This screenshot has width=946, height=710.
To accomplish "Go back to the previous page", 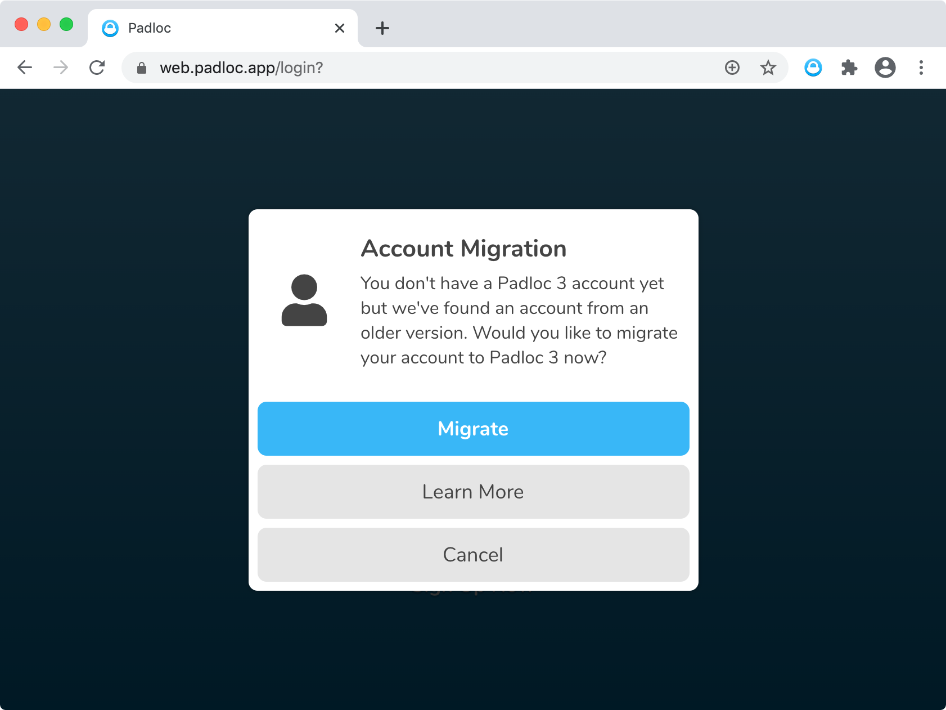I will (25, 68).
